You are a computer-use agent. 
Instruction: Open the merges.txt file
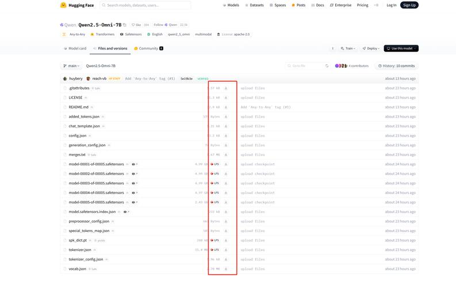pyautogui.click(x=77, y=155)
